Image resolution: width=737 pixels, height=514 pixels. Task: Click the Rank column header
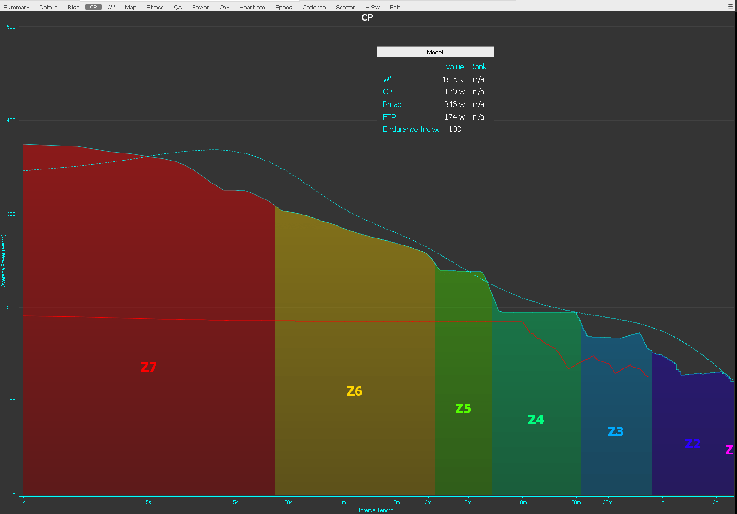pyautogui.click(x=478, y=67)
